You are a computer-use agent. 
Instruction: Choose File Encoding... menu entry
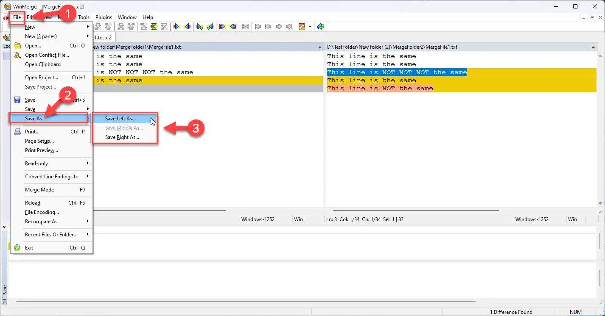click(x=52, y=212)
